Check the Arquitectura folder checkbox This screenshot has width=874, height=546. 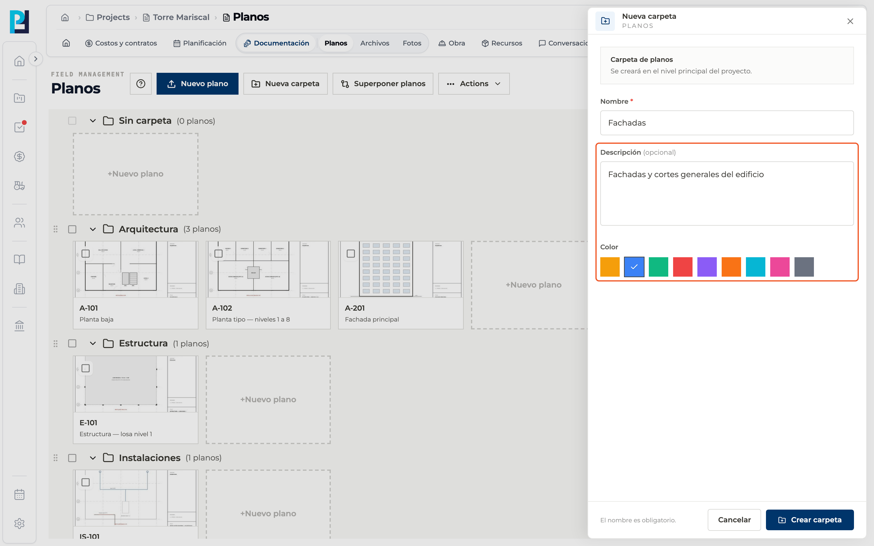coord(72,229)
